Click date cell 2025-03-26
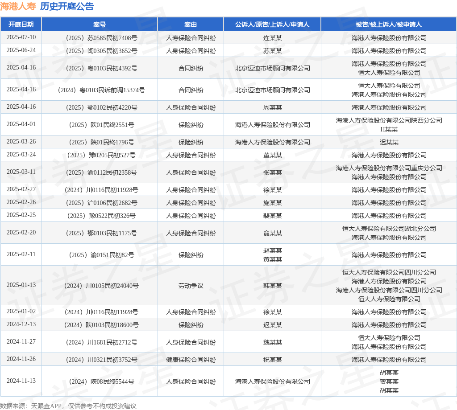 pos(21,141)
